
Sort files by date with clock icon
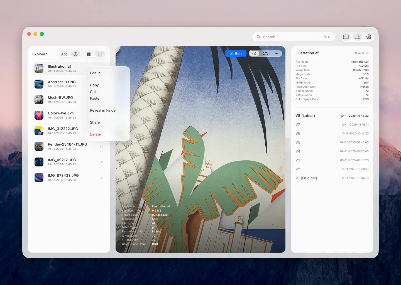[x=75, y=54]
